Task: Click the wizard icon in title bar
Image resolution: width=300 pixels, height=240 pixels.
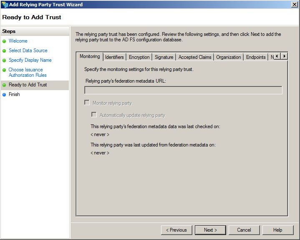Action: tap(5, 5)
